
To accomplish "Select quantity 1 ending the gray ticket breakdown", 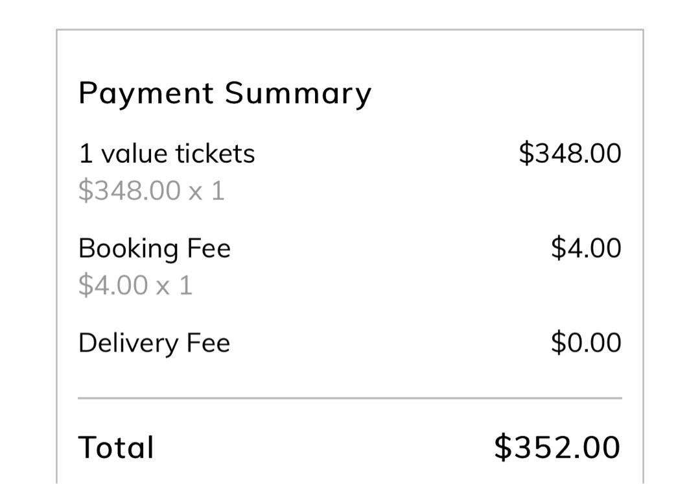I will pyautogui.click(x=218, y=191).
